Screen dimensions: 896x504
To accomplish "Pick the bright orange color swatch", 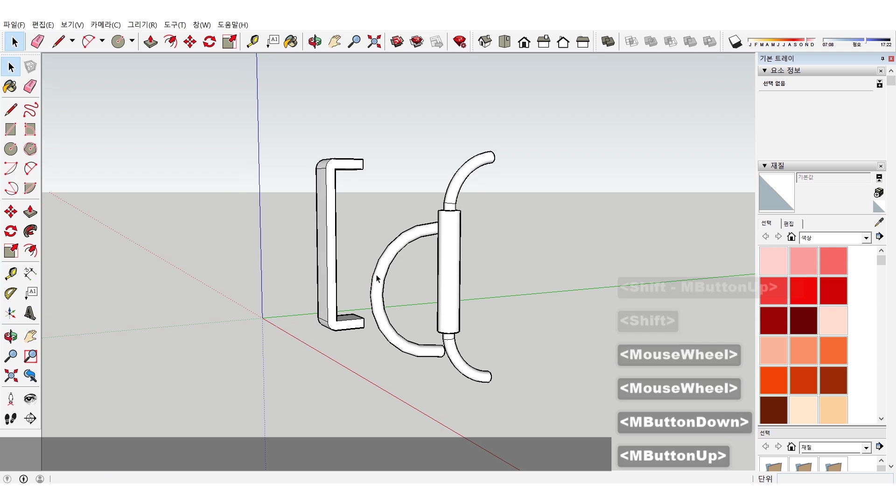I will tap(773, 380).
